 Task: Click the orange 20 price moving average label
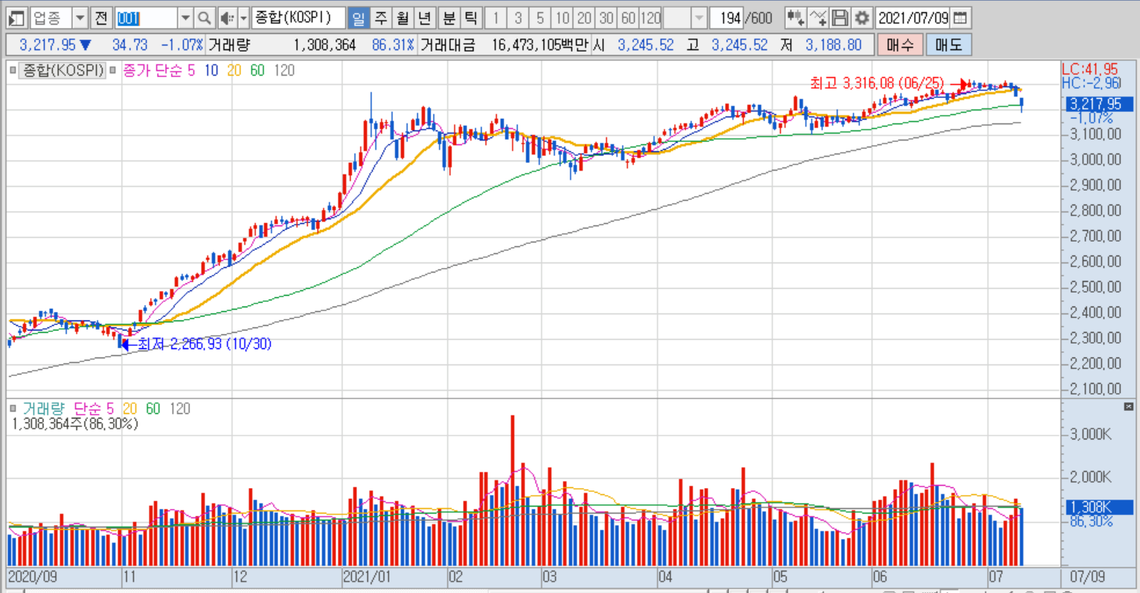(234, 71)
